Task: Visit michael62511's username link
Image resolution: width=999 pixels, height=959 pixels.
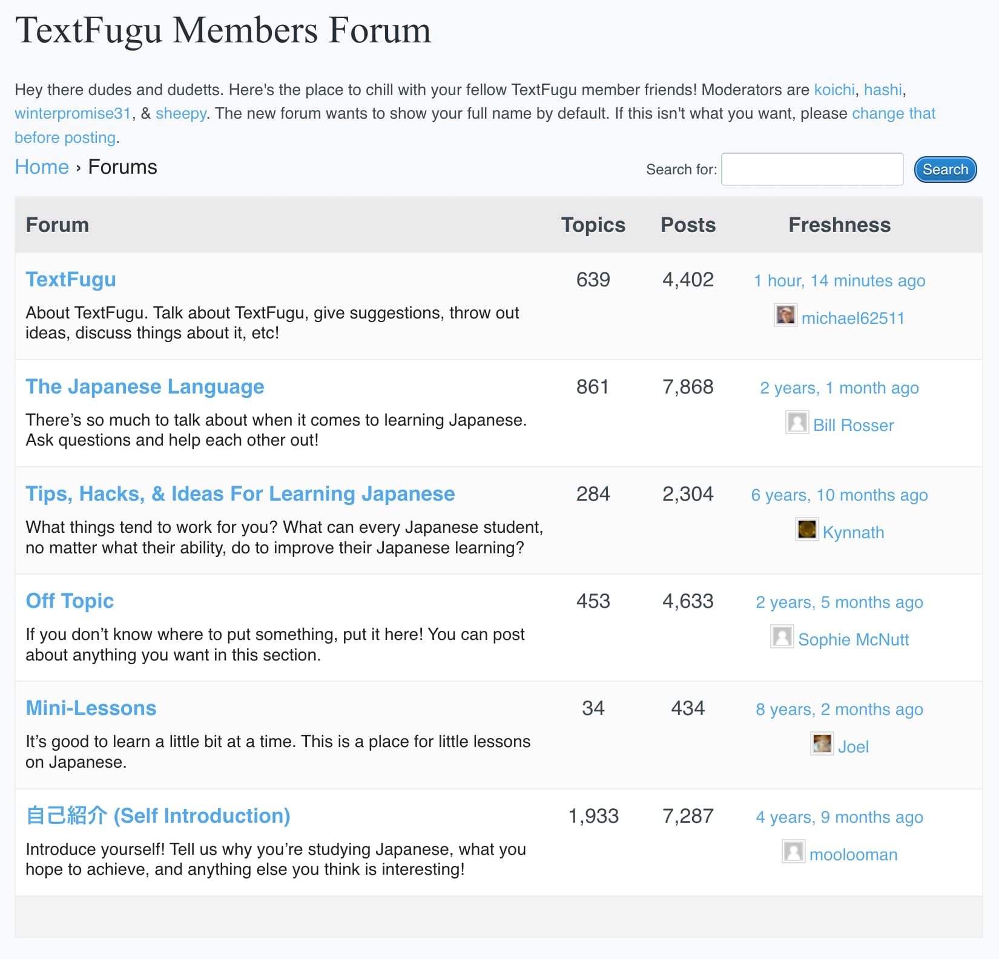Action: tap(852, 318)
